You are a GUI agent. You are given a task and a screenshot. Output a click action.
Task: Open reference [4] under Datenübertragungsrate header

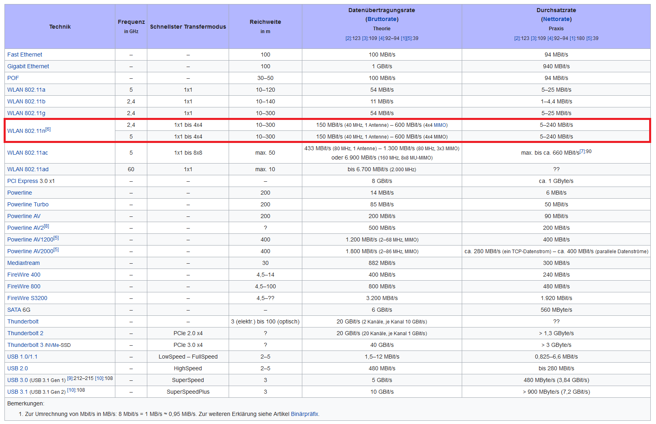[x=382, y=38]
